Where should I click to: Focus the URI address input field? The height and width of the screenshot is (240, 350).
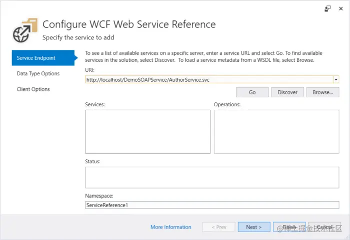pos(209,79)
